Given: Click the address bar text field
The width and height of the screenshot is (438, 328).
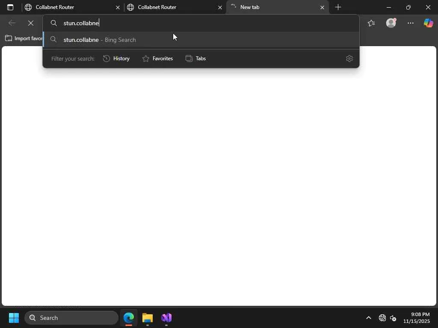Looking at the screenshot, I should 201,23.
